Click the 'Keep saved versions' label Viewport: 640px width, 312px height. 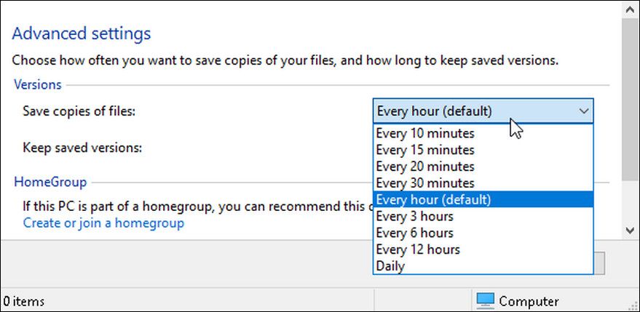tap(82, 148)
